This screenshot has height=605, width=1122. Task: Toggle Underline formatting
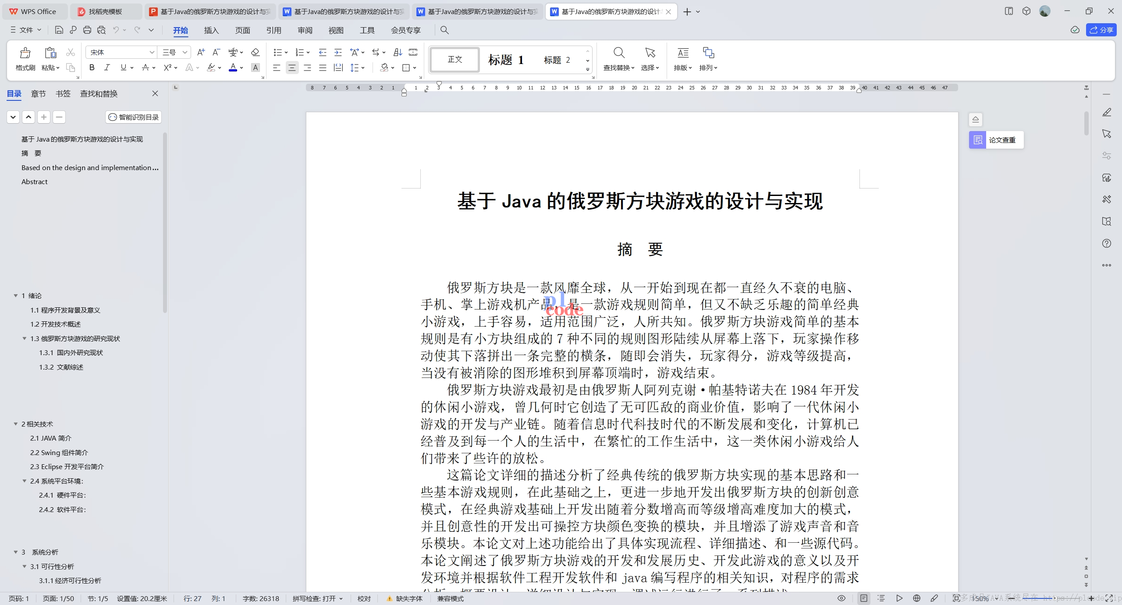pyautogui.click(x=123, y=68)
